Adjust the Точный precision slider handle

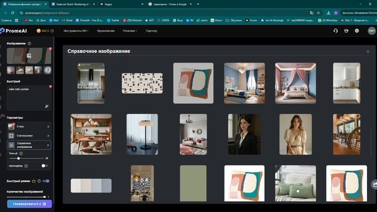[x=18, y=158]
